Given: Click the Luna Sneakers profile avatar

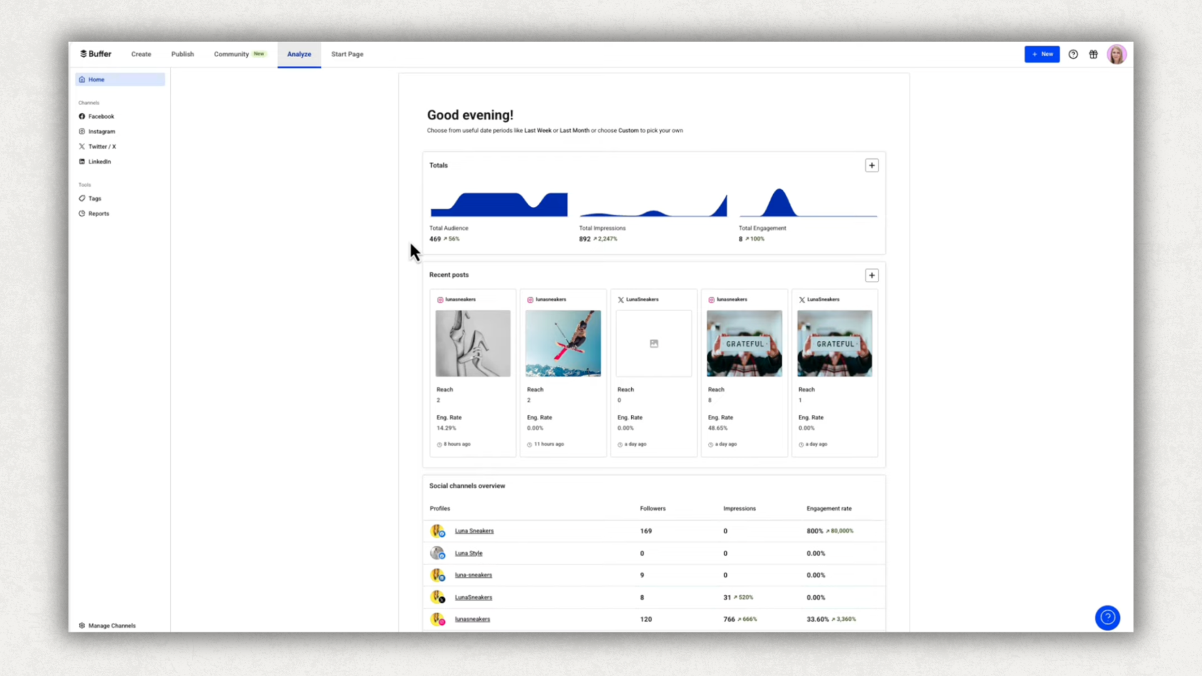Looking at the screenshot, I should click(x=438, y=531).
